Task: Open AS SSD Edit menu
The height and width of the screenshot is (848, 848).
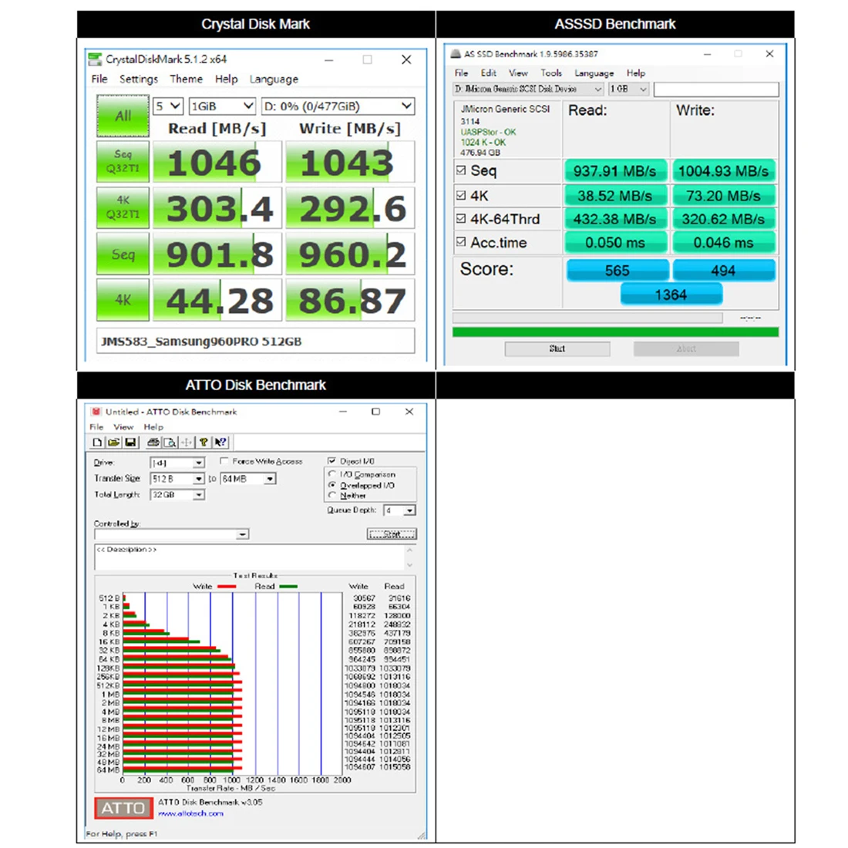Action: click(x=488, y=73)
